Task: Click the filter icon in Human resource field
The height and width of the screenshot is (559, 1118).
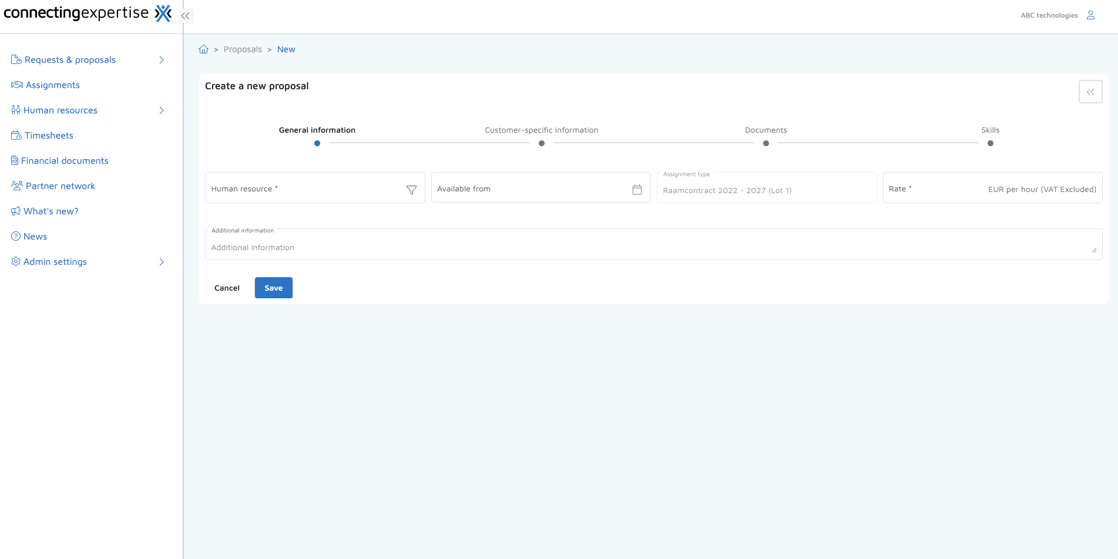Action: click(x=411, y=190)
